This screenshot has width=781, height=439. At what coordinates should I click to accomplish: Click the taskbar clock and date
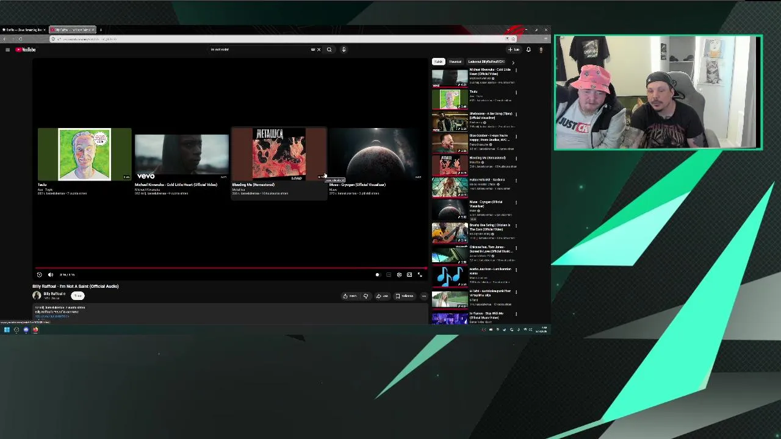(541, 330)
